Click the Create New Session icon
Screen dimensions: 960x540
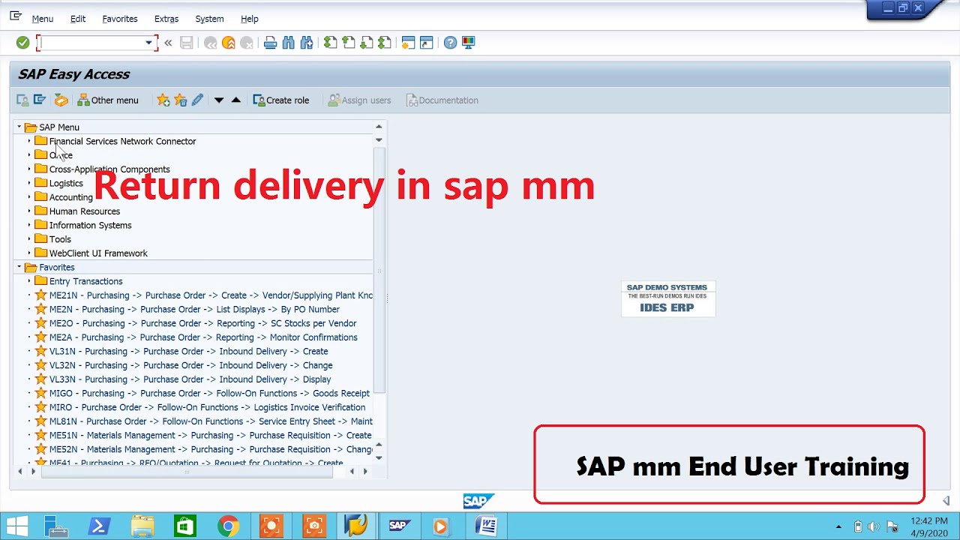click(409, 43)
